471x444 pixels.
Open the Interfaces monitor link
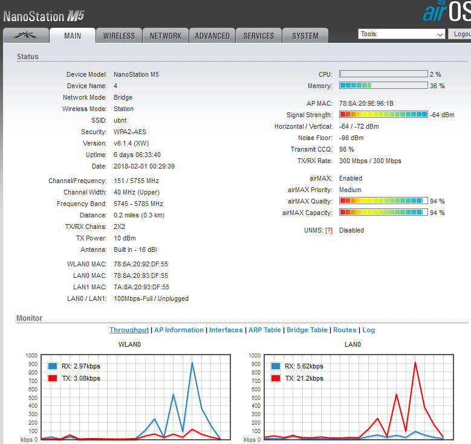point(226,330)
